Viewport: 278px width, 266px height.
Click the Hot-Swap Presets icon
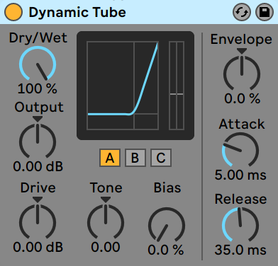[x=242, y=12]
